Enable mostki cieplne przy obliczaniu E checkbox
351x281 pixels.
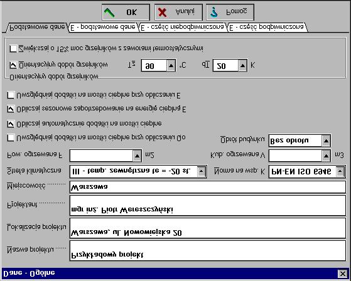click(11, 95)
